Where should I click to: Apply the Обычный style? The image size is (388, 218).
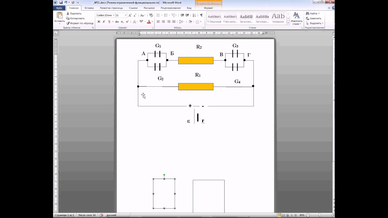[x=214, y=18]
